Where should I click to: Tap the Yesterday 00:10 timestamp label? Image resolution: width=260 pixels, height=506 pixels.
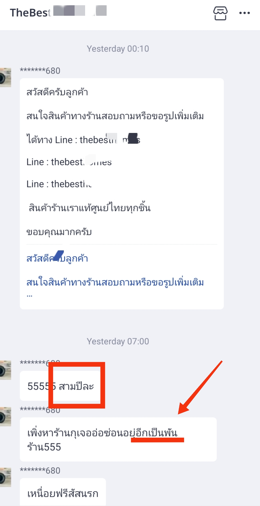pos(118,49)
